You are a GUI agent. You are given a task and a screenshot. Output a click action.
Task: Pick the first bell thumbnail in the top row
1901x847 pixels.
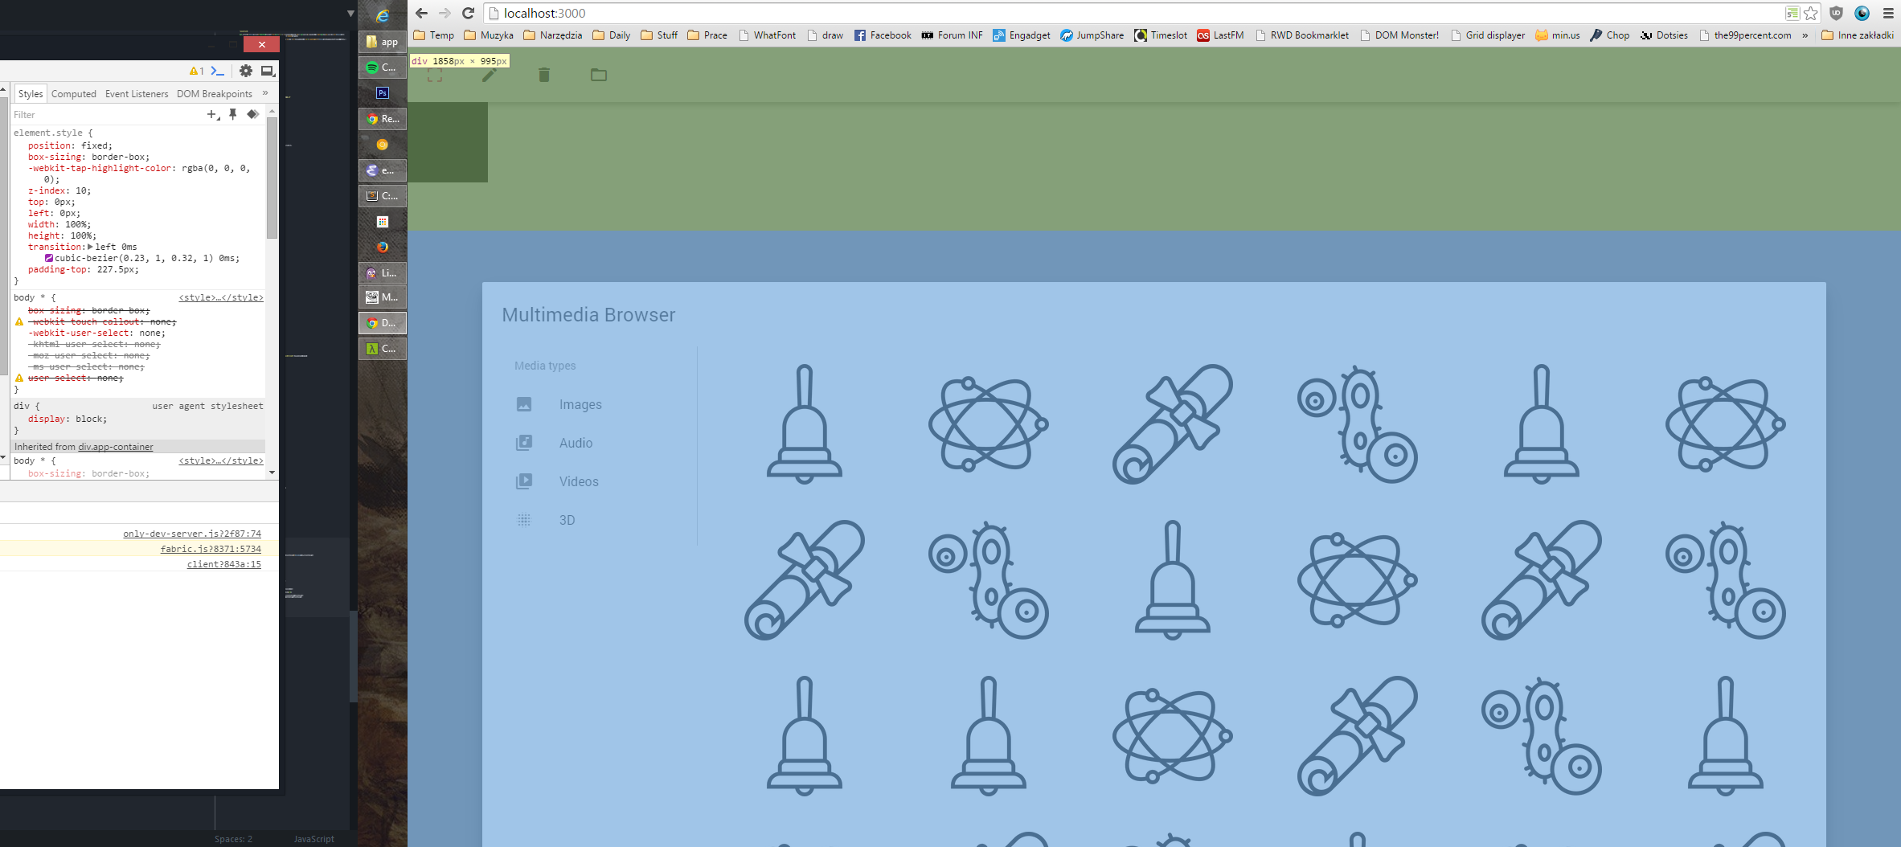(x=805, y=423)
